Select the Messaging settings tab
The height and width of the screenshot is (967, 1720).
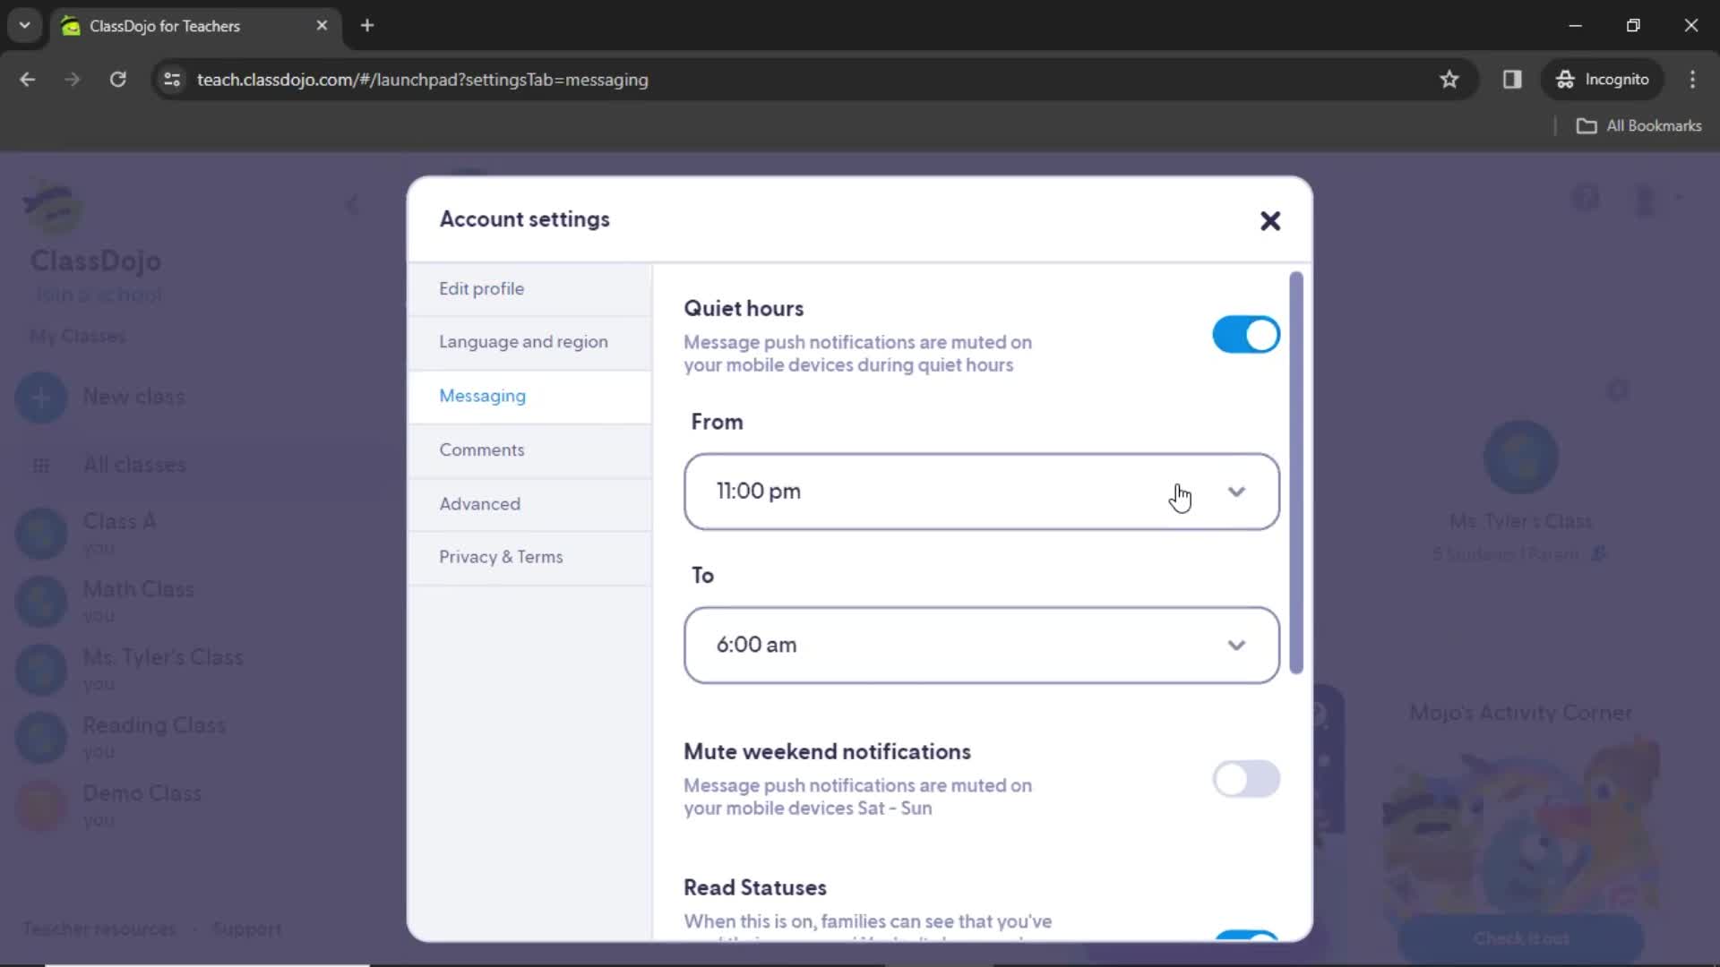(x=529, y=396)
